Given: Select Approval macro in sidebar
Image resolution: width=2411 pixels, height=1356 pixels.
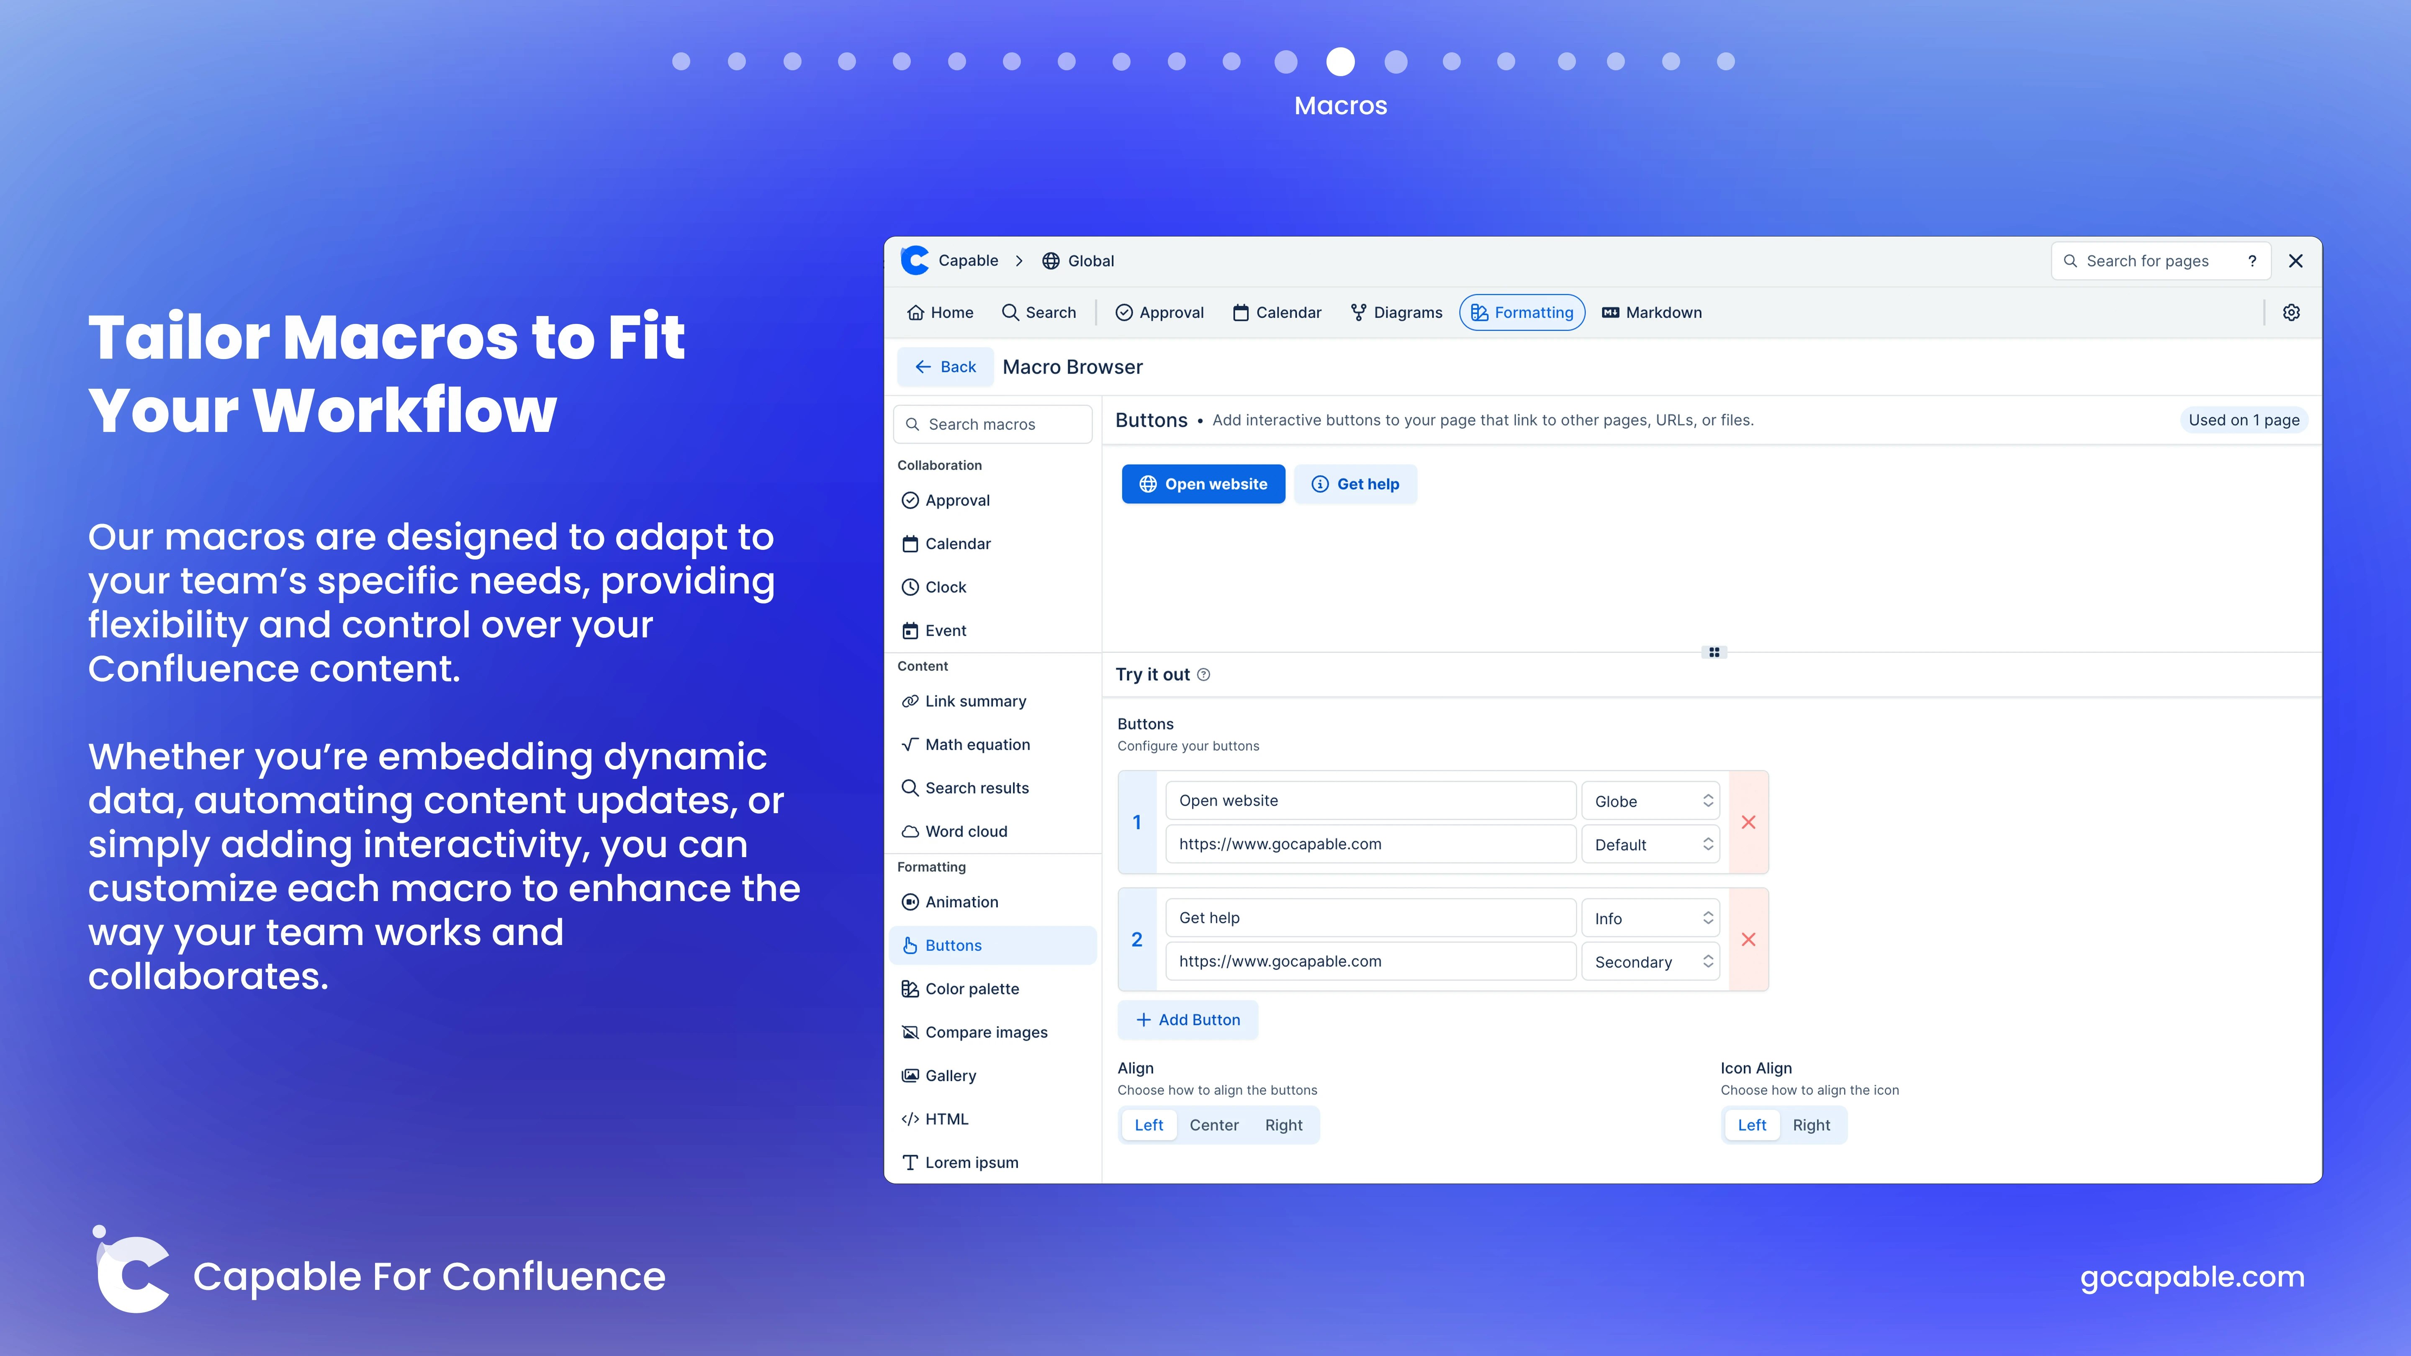Looking at the screenshot, I should [x=992, y=501].
